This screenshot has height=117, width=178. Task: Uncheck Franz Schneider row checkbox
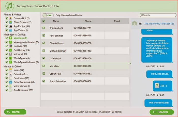43,81
